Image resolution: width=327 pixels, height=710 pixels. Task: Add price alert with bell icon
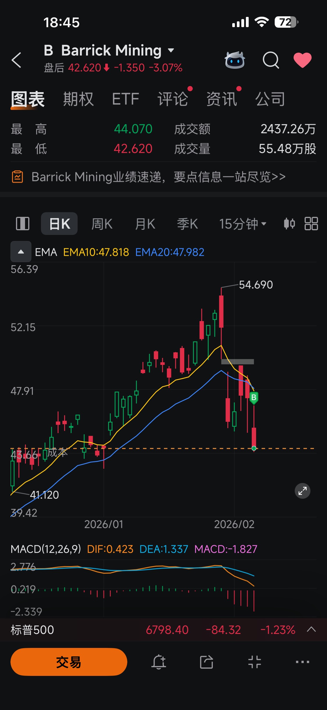coord(159,662)
